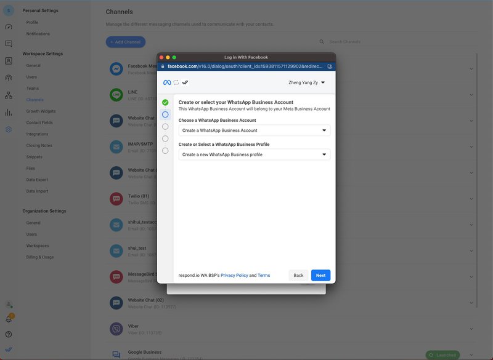Open Growth Widgets settings
The height and width of the screenshot is (360, 493).
pos(41,111)
